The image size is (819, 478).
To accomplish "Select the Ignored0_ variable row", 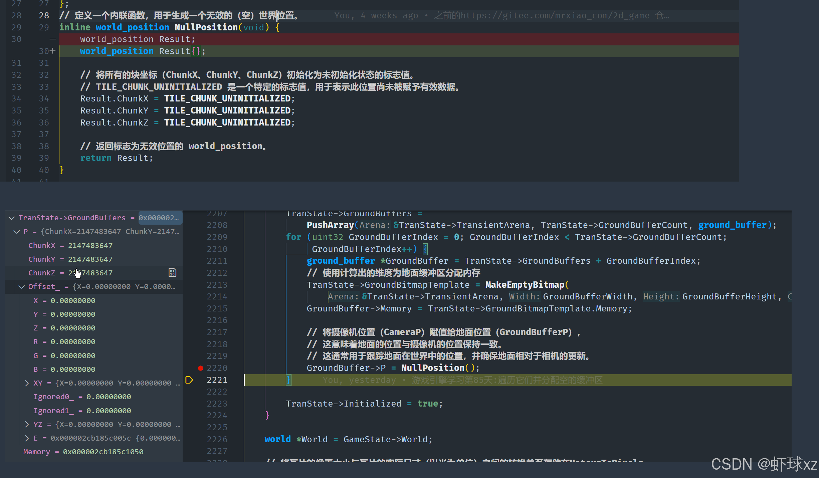I will 94,397.
